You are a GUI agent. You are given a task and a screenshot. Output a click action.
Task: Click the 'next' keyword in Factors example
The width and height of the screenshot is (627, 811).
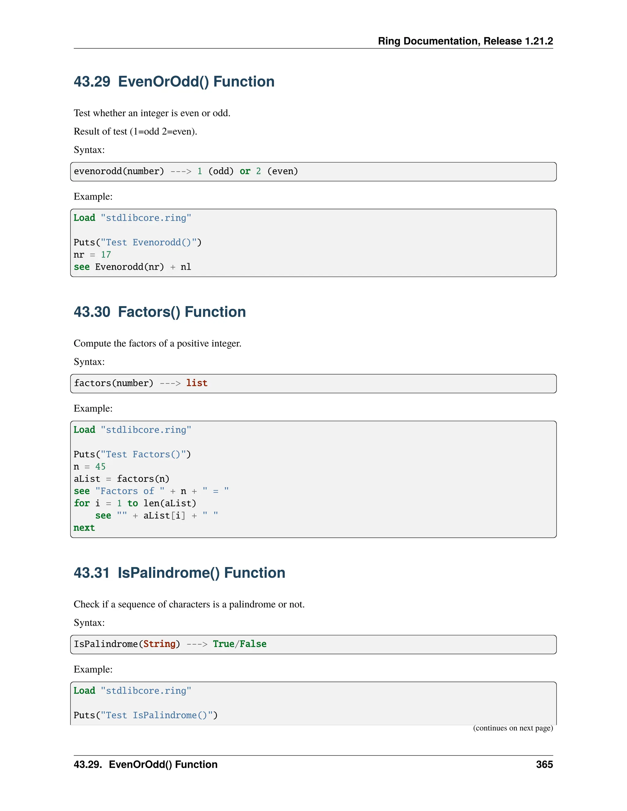pos(84,528)
